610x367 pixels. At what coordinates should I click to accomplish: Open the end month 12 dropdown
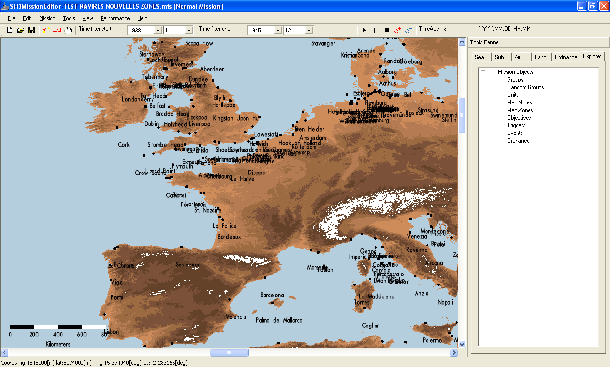pyautogui.click(x=309, y=31)
